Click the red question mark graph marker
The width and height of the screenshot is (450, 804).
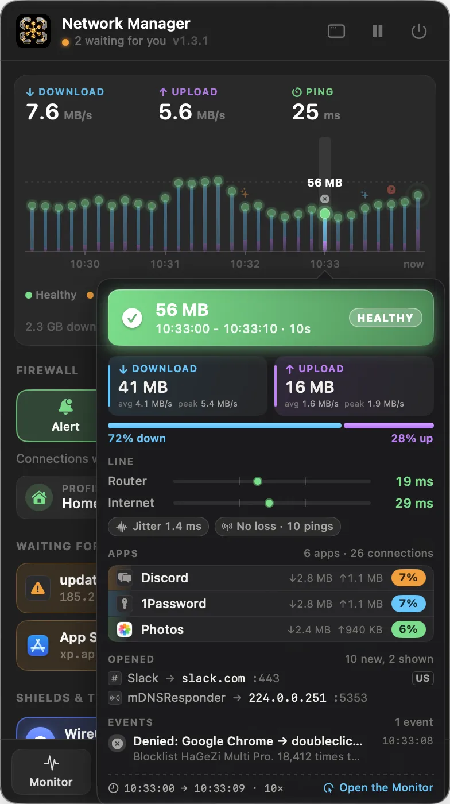[x=391, y=190]
